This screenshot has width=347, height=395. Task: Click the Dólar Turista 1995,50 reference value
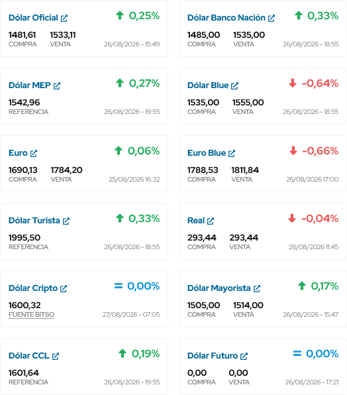point(25,237)
